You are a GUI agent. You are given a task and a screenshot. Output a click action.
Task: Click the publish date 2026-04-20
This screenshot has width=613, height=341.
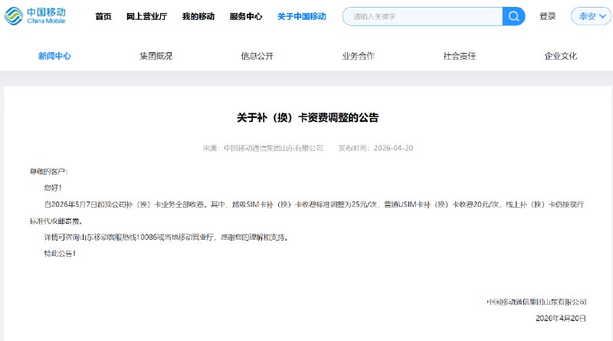(393, 148)
